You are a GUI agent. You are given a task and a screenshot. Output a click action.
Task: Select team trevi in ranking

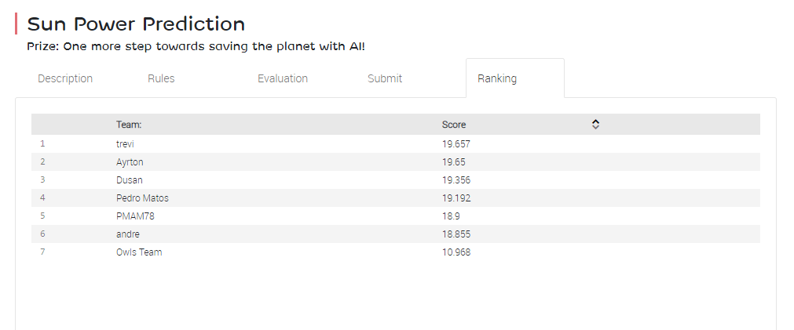pyautogui.click(x=126, y=144)
